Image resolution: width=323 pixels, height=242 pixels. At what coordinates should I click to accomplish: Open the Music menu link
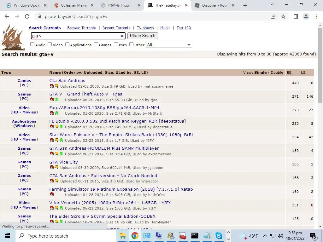tap(165, 28)
